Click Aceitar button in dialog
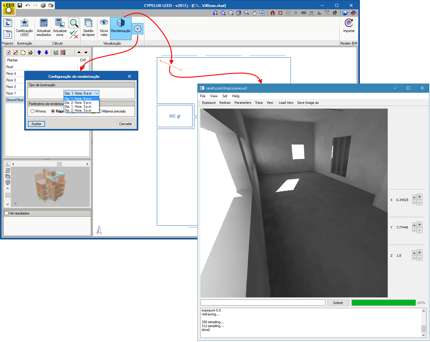Viewport: 430px width, 342px height. (x=36, y=124)
